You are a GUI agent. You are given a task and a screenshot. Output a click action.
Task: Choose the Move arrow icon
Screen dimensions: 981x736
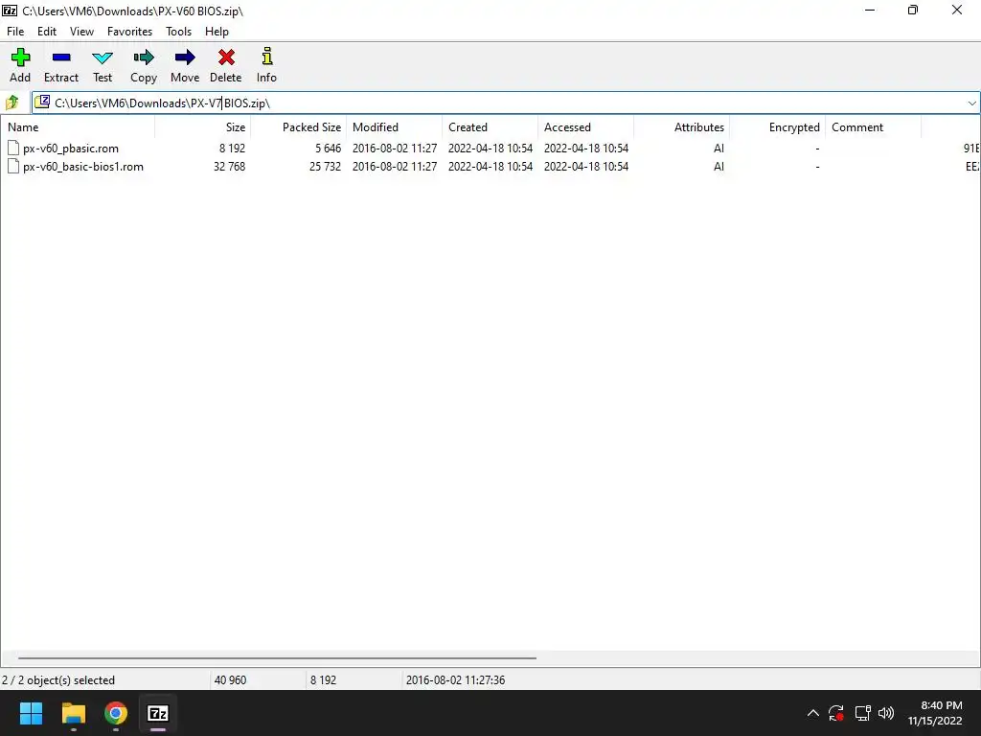(185, 57)
